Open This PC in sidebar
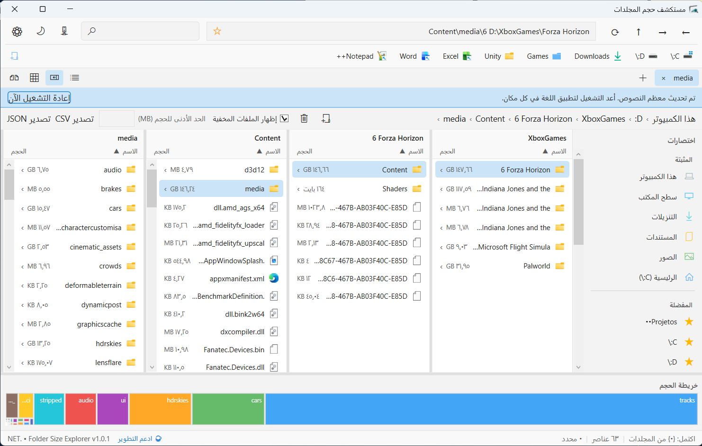This screenshot has width=702, height=446. (x=666, y=177)
